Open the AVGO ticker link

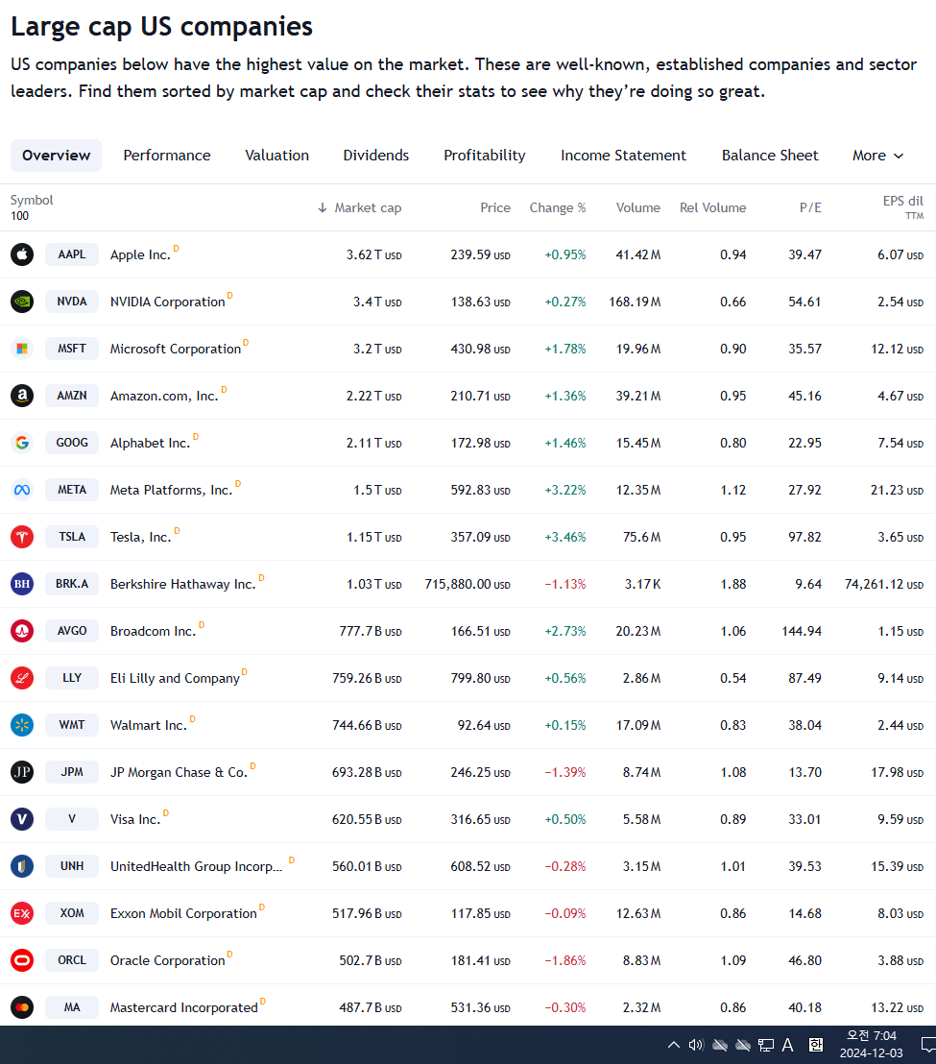(x=72, y=631)
